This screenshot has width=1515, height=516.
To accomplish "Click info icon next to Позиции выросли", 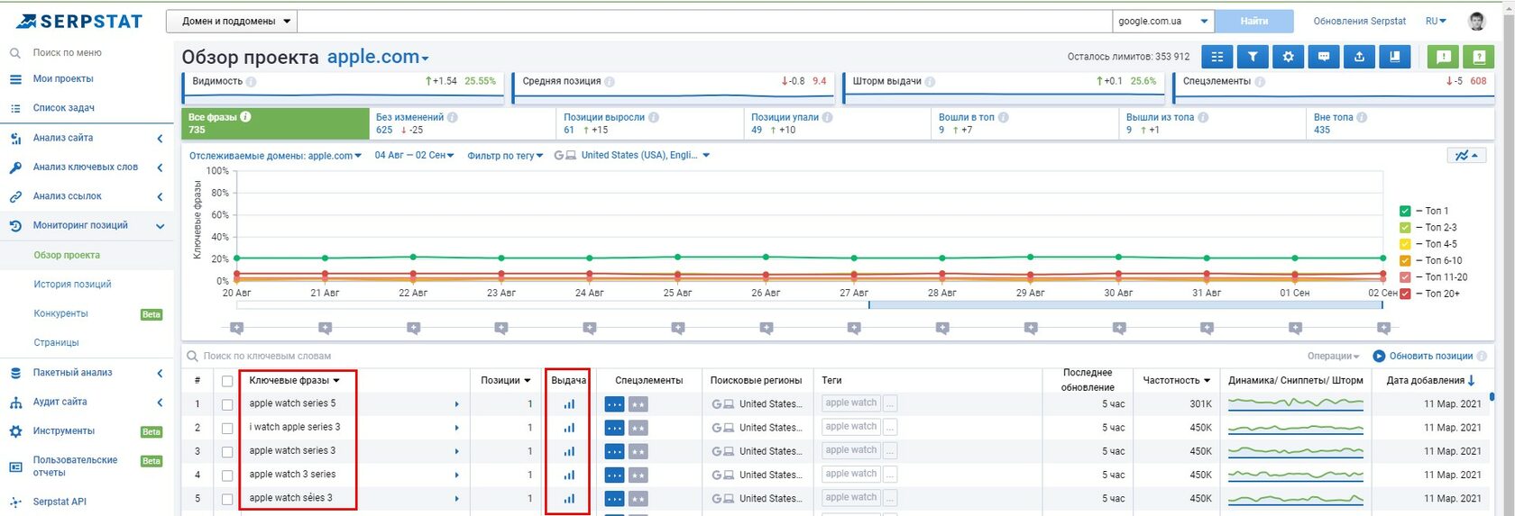I will click(654, 117).
